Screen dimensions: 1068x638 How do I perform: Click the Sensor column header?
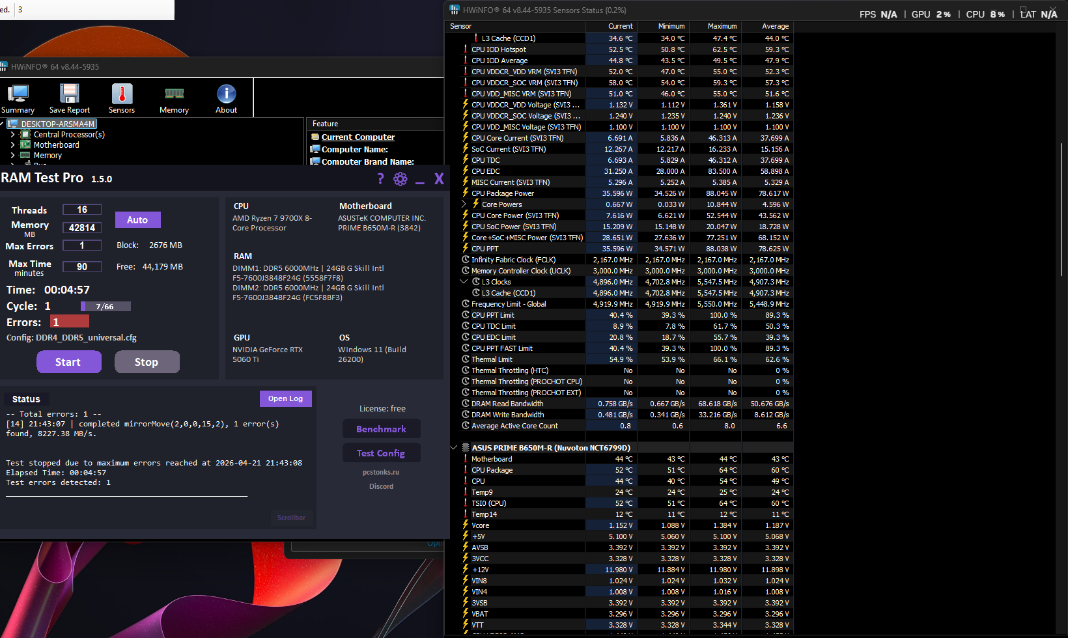515,27
